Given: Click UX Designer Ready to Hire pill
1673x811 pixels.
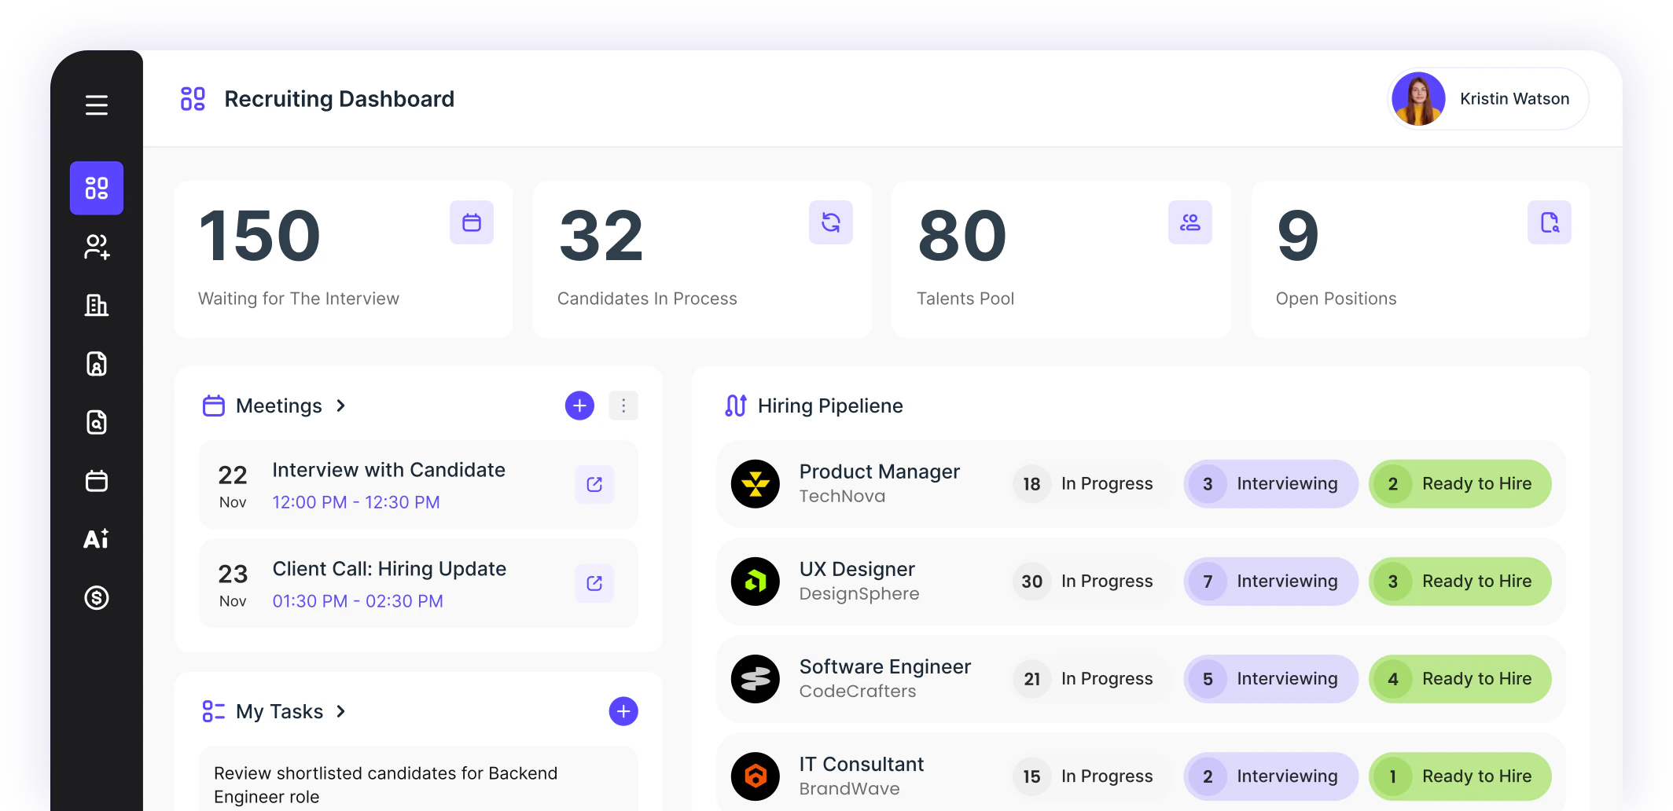Looking at the screenshot, I should (x=1460, y=582).
